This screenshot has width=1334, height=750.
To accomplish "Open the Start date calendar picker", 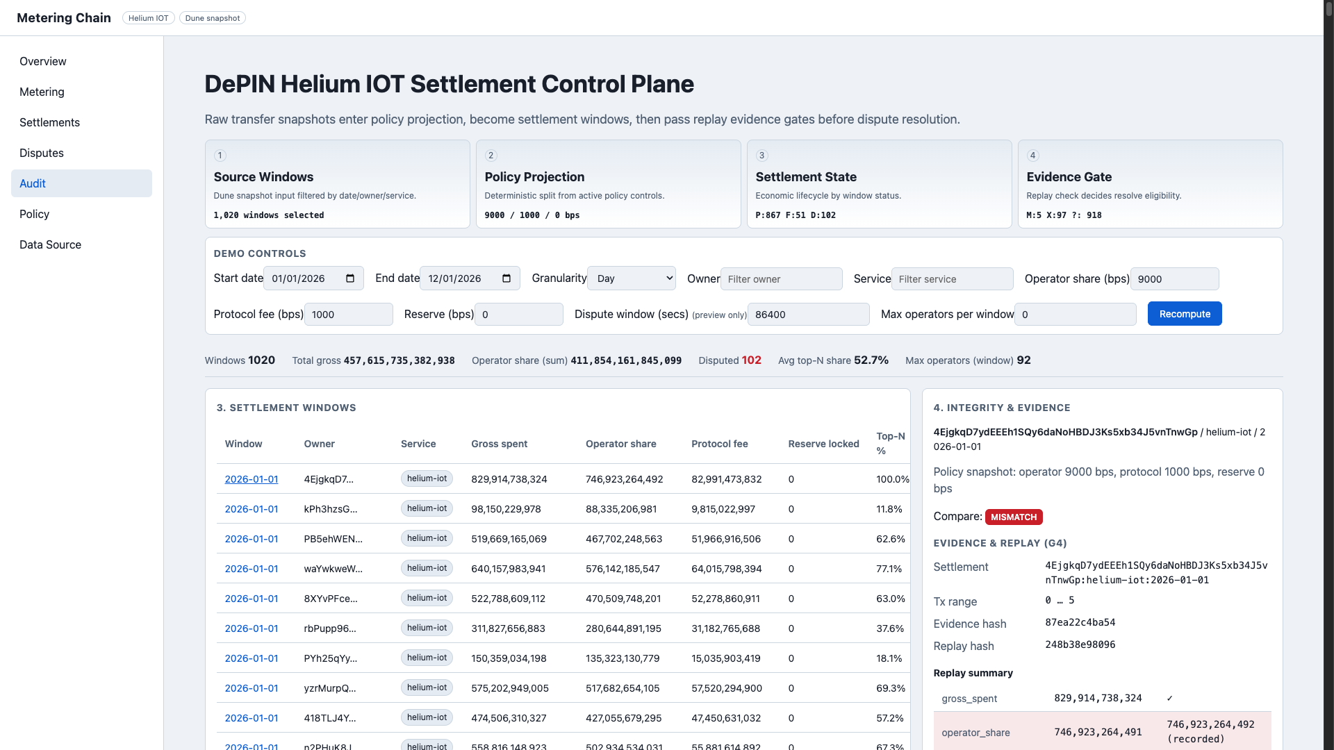I will pyautogui.click(x=350, y=278).
